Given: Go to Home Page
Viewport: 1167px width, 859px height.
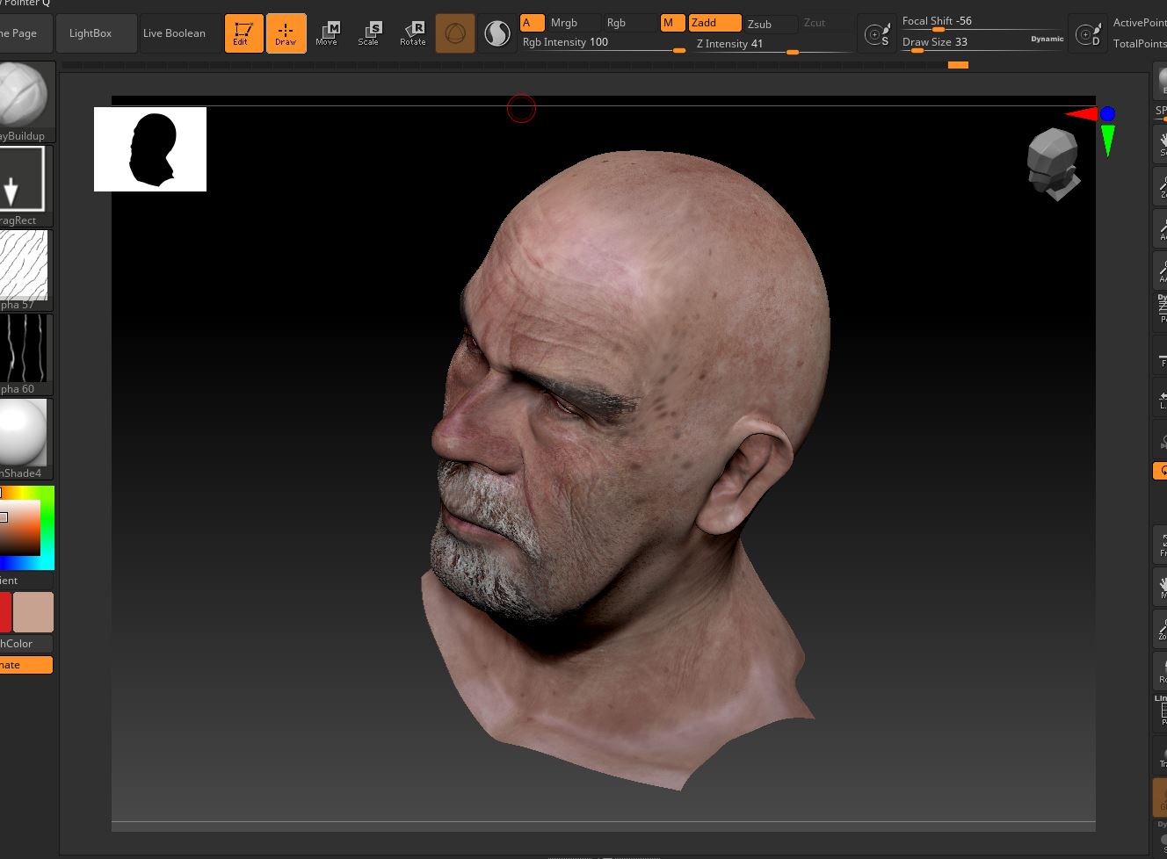Looking at the screenshot, I should [x=25, y=33].
